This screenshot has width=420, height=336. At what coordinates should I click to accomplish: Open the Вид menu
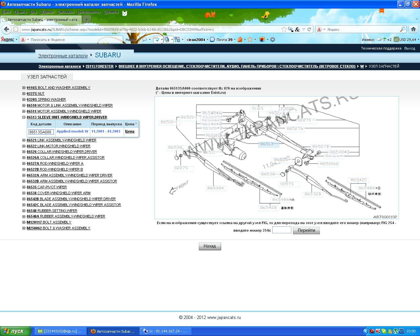[x=33, y=12]
